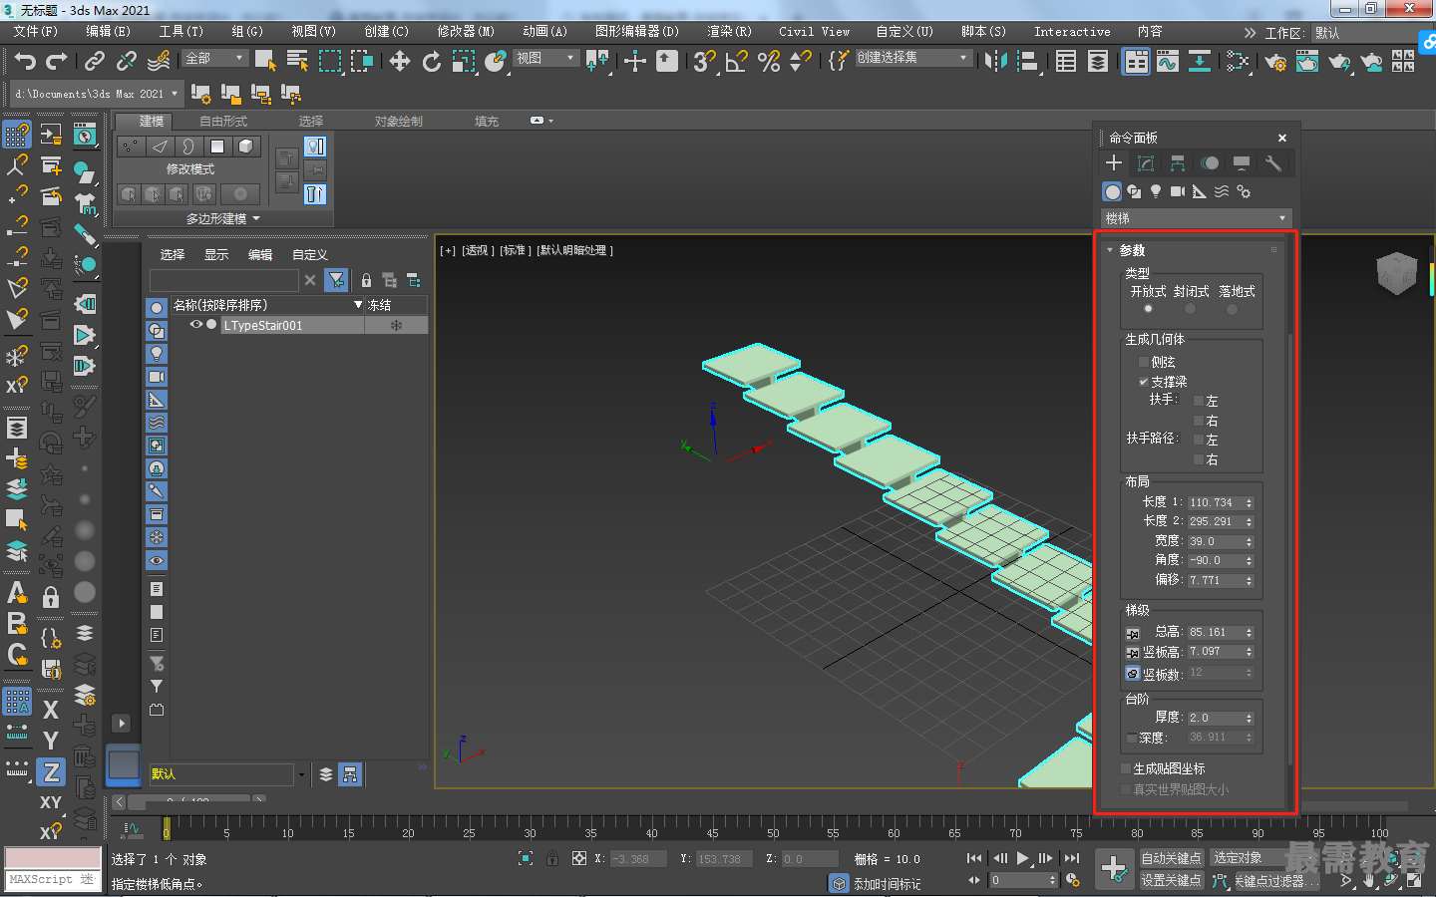
Task: Open the 视图 reference coordinate dropdown
Action: click(545, 59)
